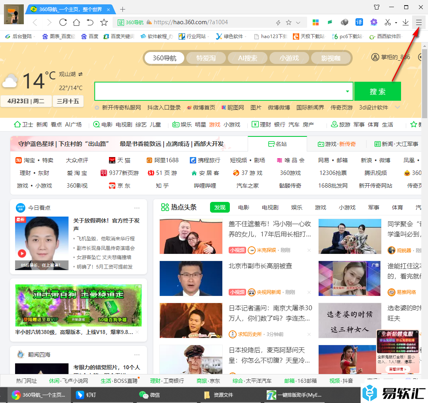
Task: Open the colorful apps grid extension
Action: pos(315,22)
